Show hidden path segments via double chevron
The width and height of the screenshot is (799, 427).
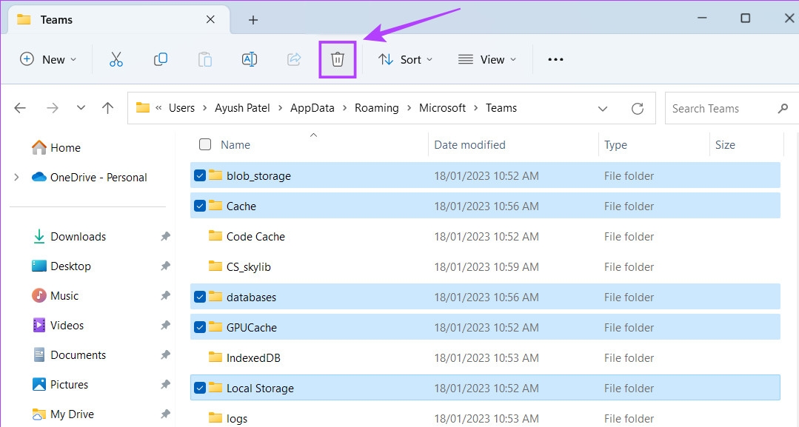[x=158, y=108]
